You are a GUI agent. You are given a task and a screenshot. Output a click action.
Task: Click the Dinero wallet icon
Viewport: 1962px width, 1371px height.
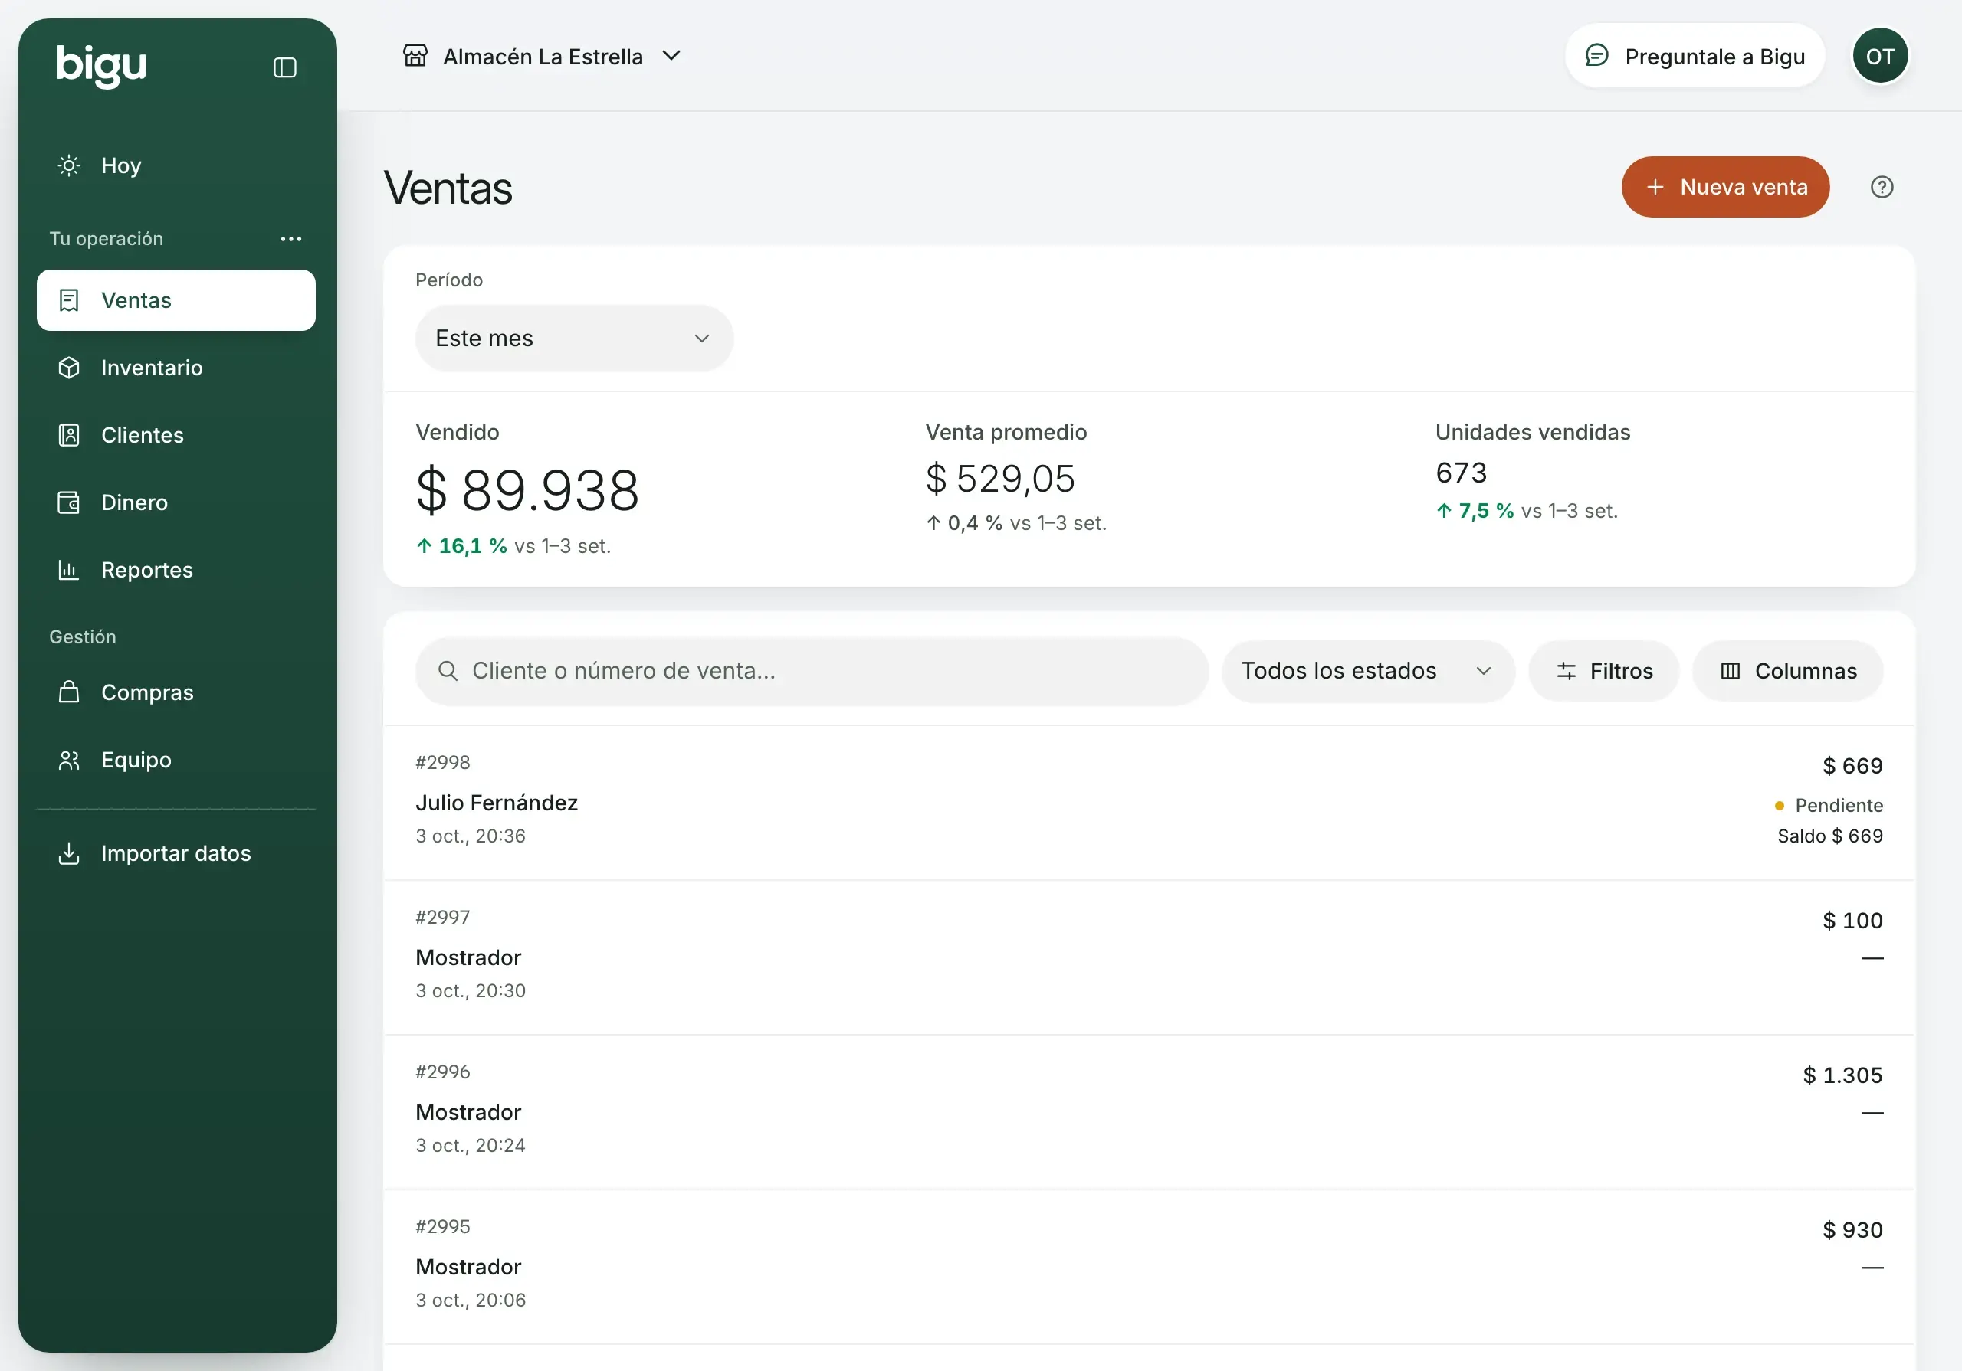(x=69, y=502)
